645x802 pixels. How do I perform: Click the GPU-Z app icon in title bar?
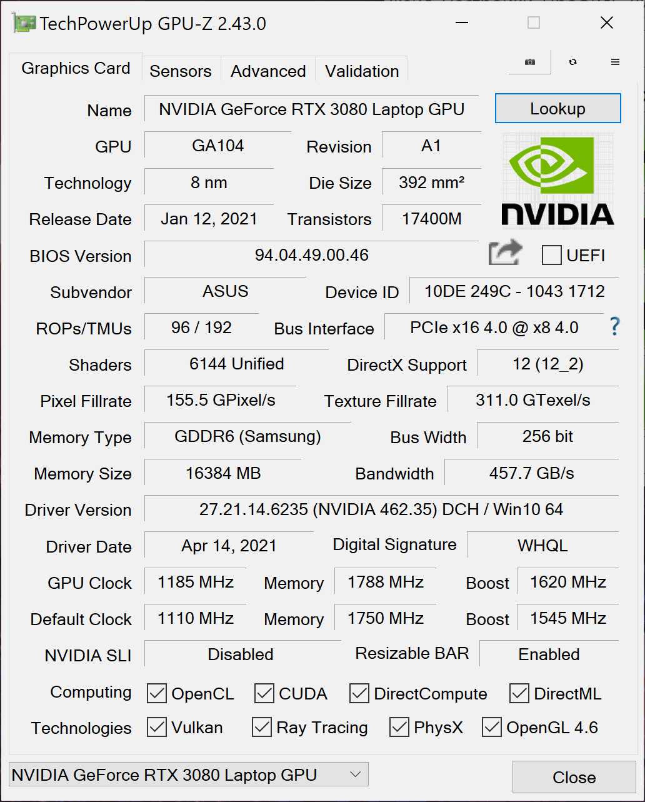(24, 24)
